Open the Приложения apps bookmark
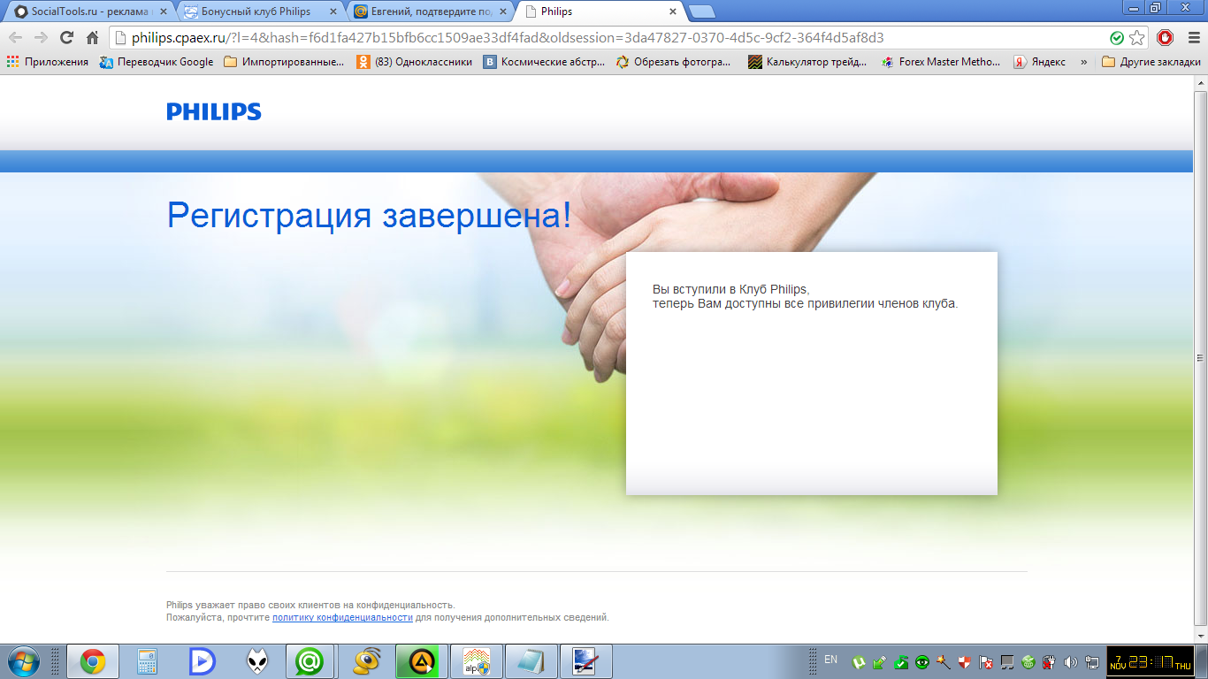1208x679 pixels. pos(48,62)
